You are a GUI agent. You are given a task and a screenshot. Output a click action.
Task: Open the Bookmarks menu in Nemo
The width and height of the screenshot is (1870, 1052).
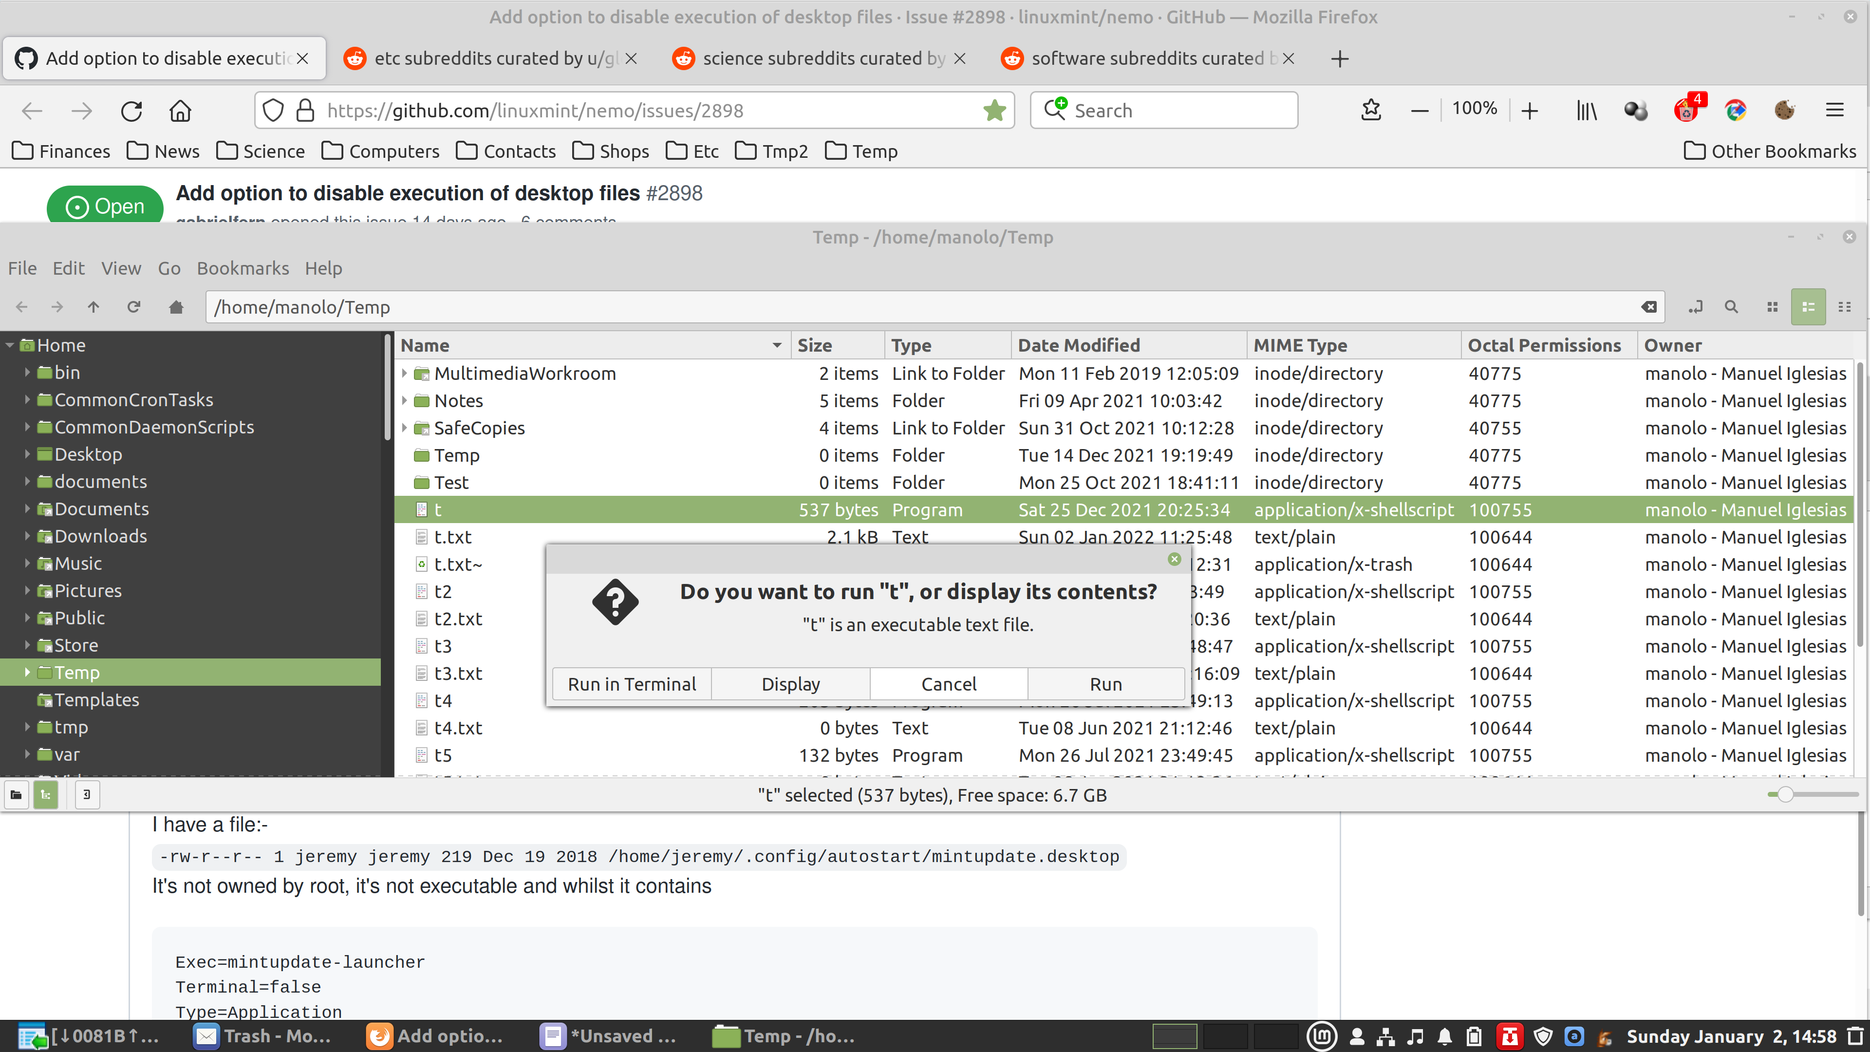[x=243, y=268]
